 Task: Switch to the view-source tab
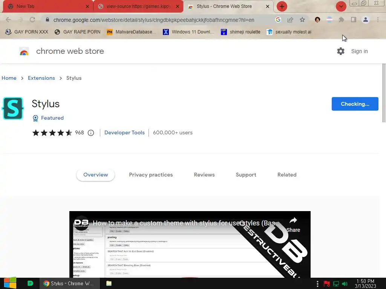point(138,6)
